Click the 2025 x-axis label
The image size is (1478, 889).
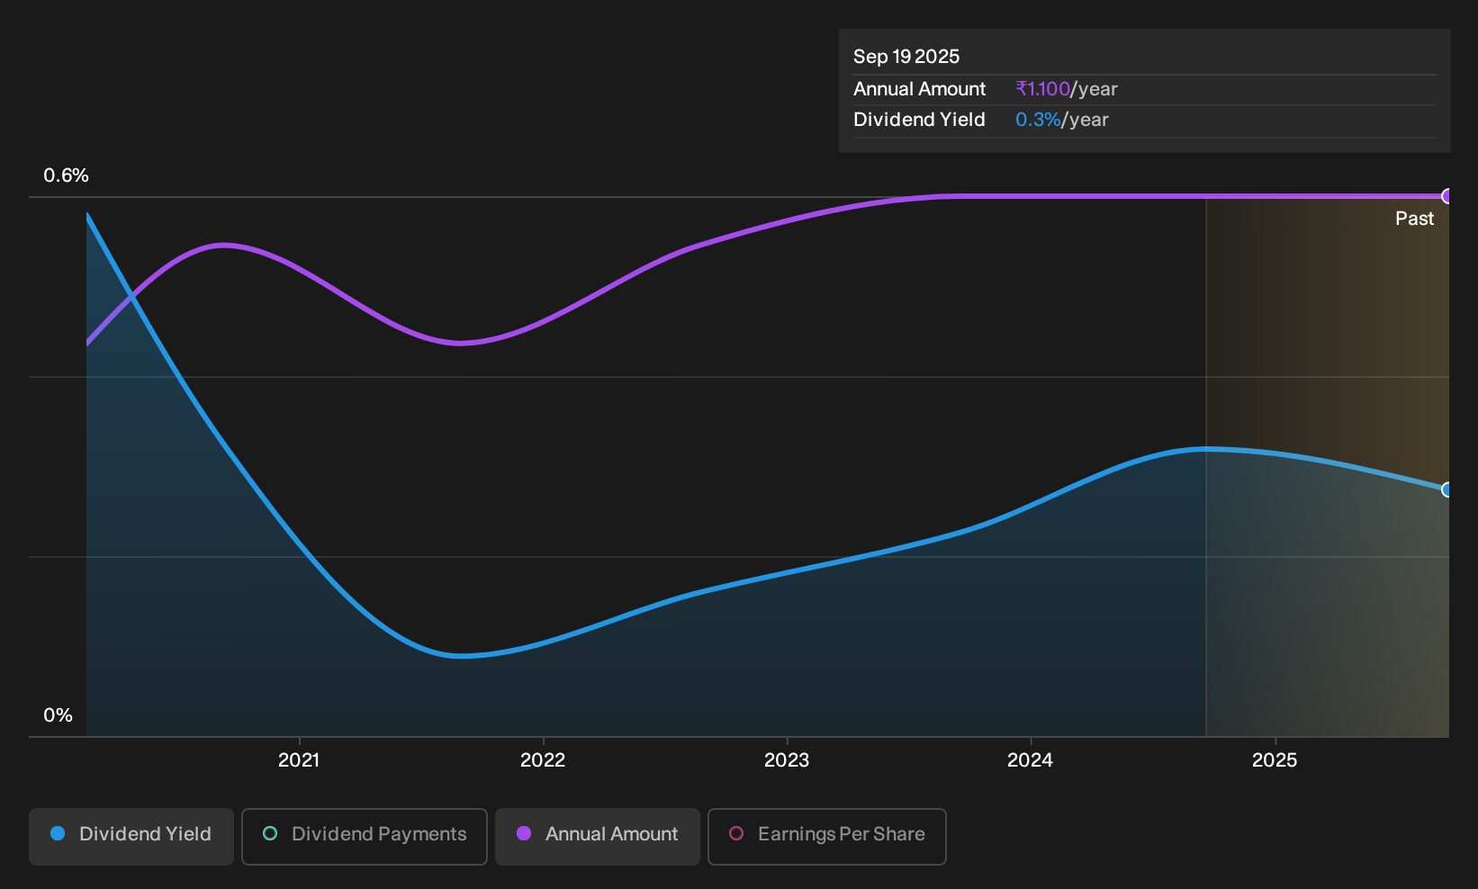coord(1275,760)
